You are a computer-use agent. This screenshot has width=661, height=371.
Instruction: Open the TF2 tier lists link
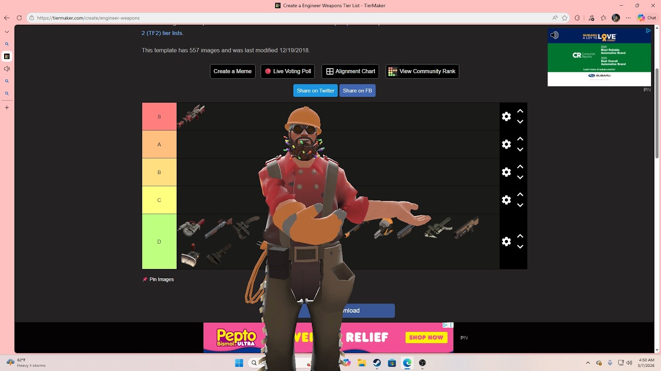(x=162, y=33)
